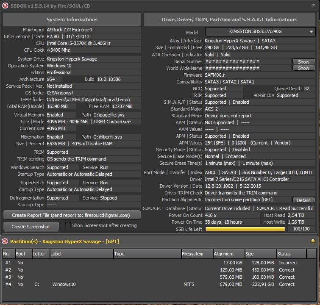Click the Hibernation size 6536 MiB value
This screenshot has width=320, height=305.
(56, 144)
